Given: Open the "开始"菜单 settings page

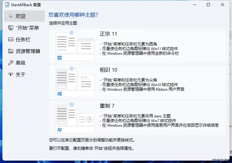Looking at the screenshot, I should point(25,28).
